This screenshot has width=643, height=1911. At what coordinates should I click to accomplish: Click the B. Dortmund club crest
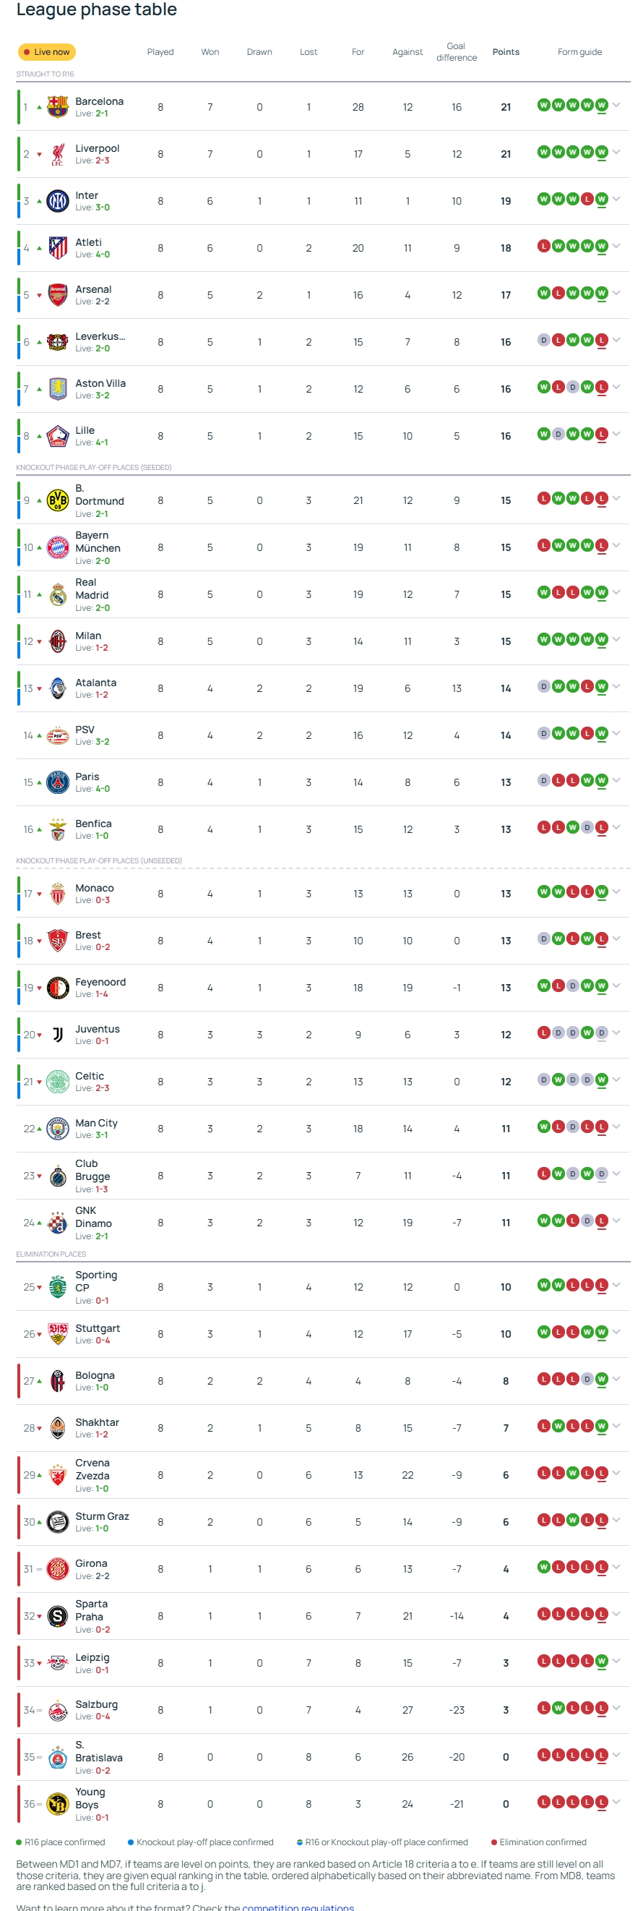[57, 501]
